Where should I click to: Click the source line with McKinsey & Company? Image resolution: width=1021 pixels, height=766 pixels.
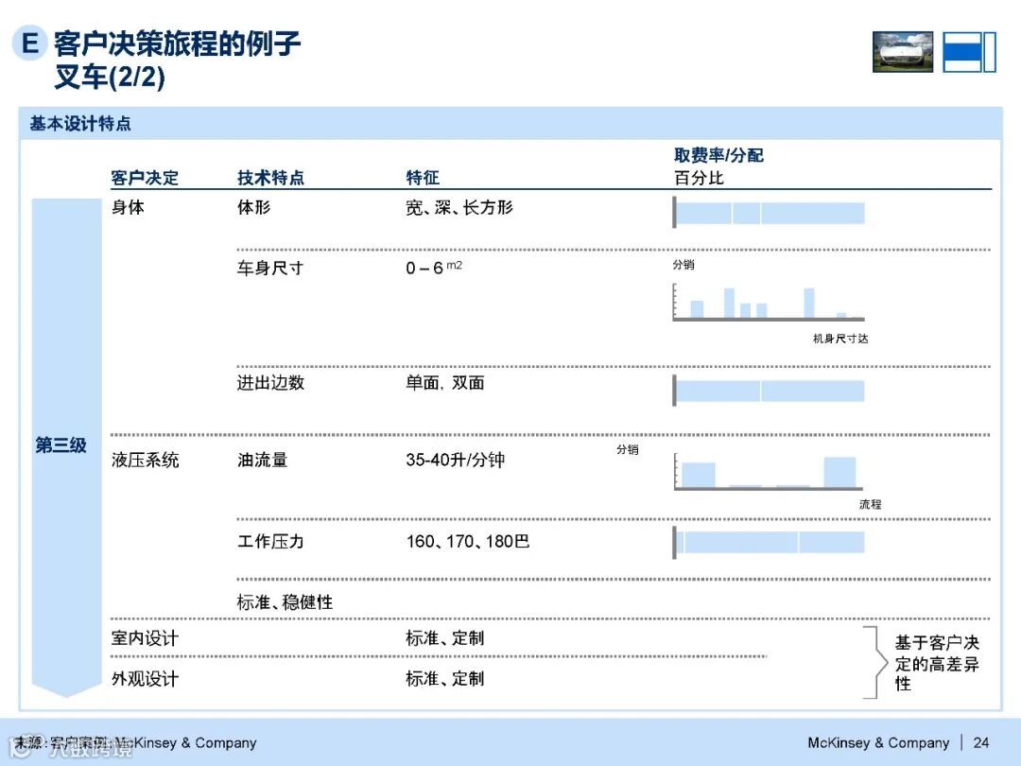click(135, 742)
